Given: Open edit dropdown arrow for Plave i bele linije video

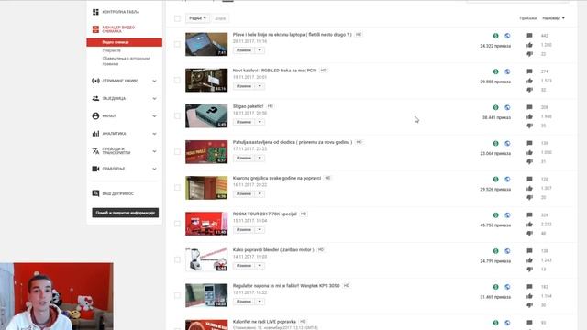Looking at the screenshot, I should pos(260,50).
